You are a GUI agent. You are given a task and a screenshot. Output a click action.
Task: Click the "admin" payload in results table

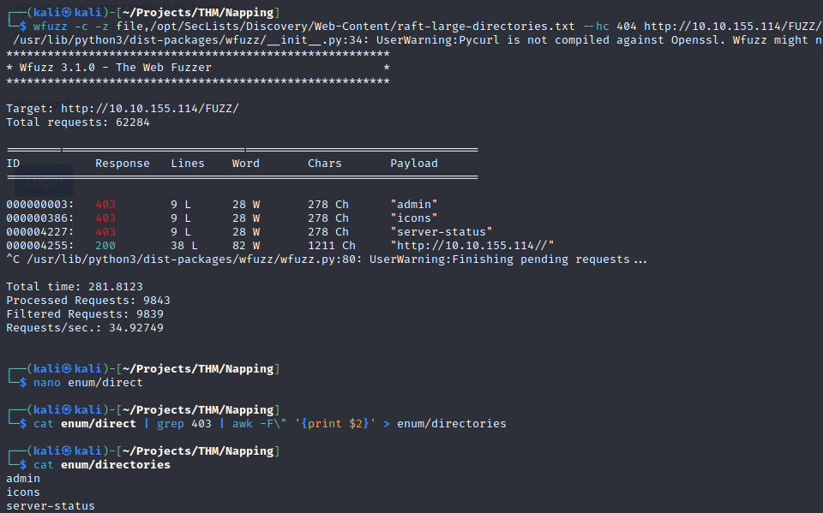414,205
